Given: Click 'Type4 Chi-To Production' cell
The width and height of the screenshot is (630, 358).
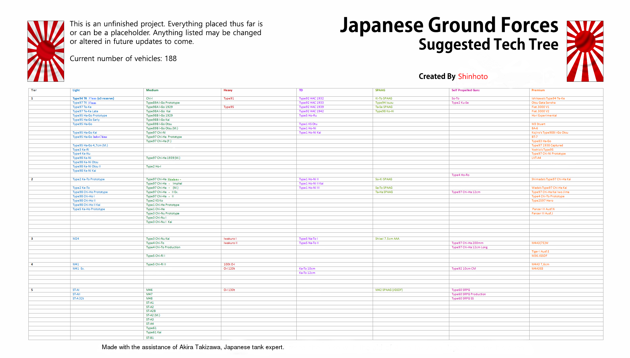Looking at the screenshot, I should pos(163,247).
